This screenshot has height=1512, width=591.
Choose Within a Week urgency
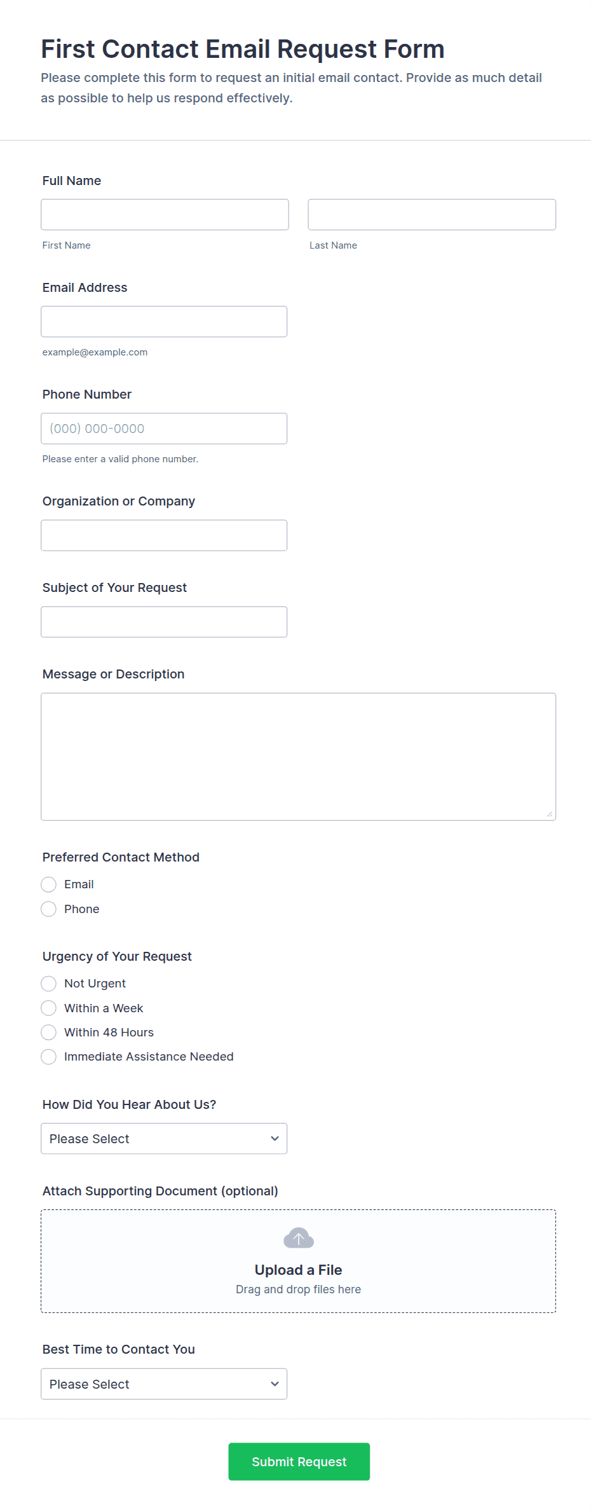[x=49, y=1008]
